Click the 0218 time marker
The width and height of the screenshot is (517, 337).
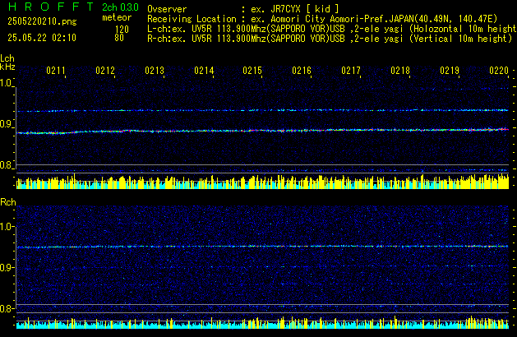point(400,71)
